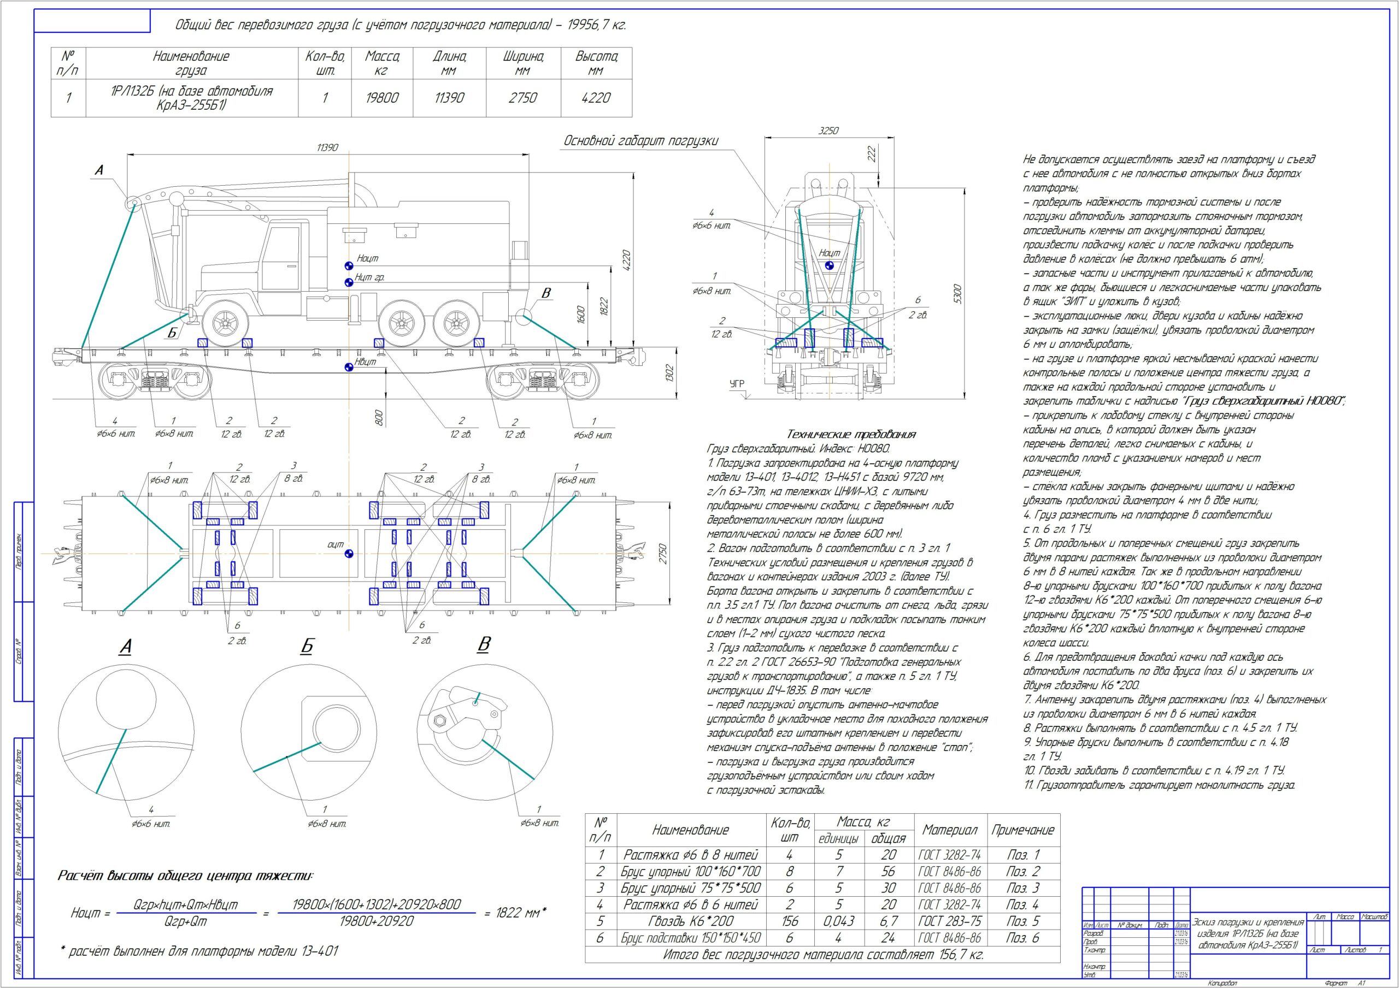Select the 'Масштаб' header in title block

1373,917
